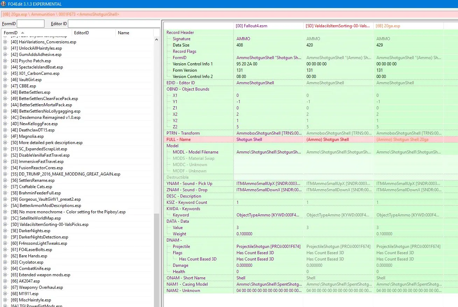458x307 pixels.
Task: Select [55] DD_TRUMP_2016_MAKE_MODDING_GREAT_AGAIN.esp
Action: [x=65, y=174]
